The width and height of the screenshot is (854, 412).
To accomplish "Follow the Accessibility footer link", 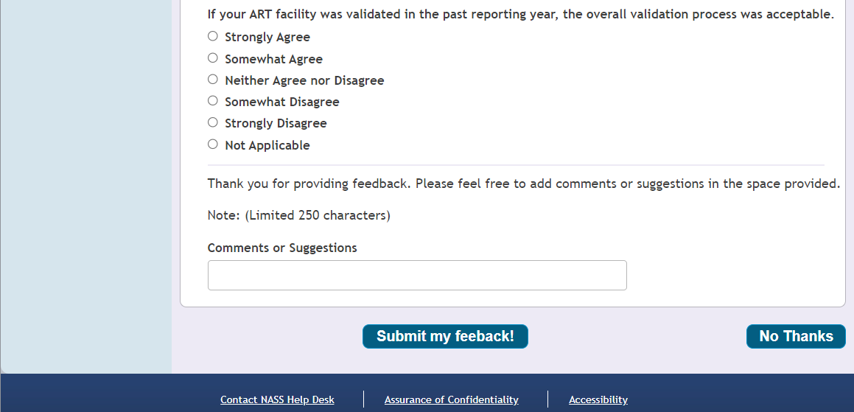I will (598, 399).
